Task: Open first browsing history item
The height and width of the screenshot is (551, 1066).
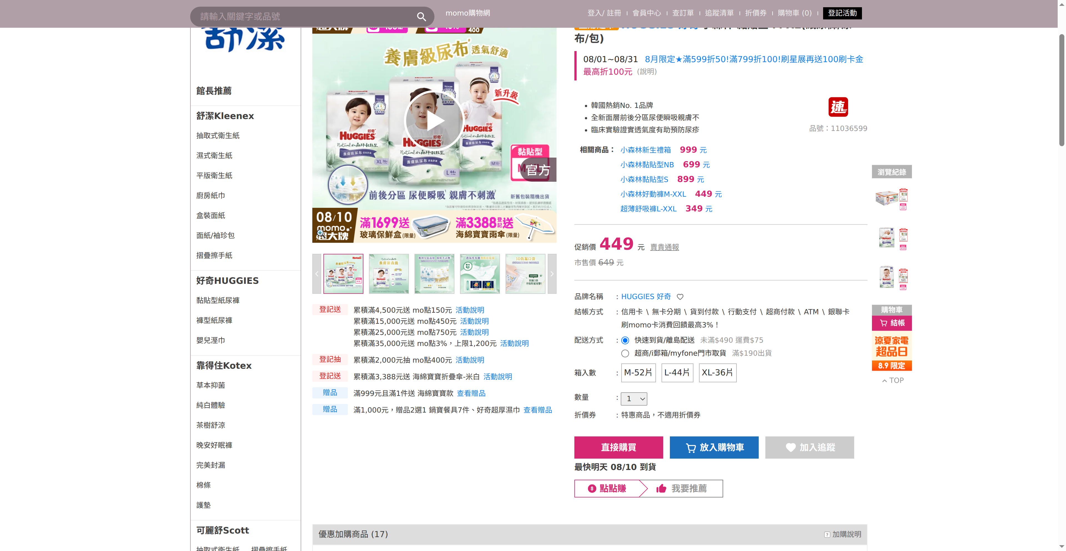Action: coord(892,199)
